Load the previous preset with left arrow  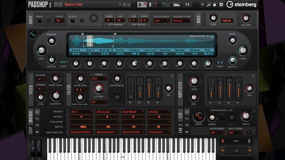click(x=56, y=4)
